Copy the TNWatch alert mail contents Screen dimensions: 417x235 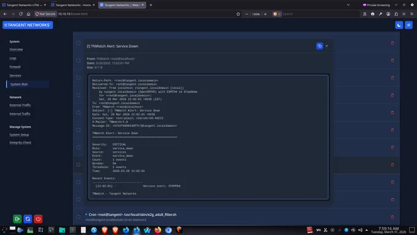319,46
